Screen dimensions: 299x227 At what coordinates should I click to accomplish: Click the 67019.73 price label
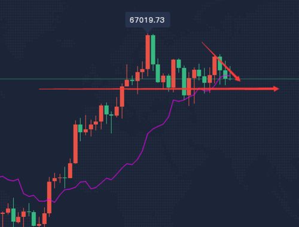coord(147,20)
